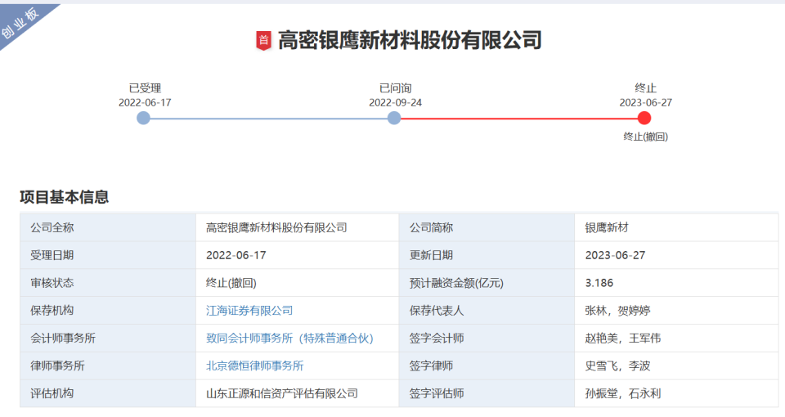785x417 pixels.
Task: Click the timeline date 2022-09-24
Action: pyautogui.click(x=396, y=103)
